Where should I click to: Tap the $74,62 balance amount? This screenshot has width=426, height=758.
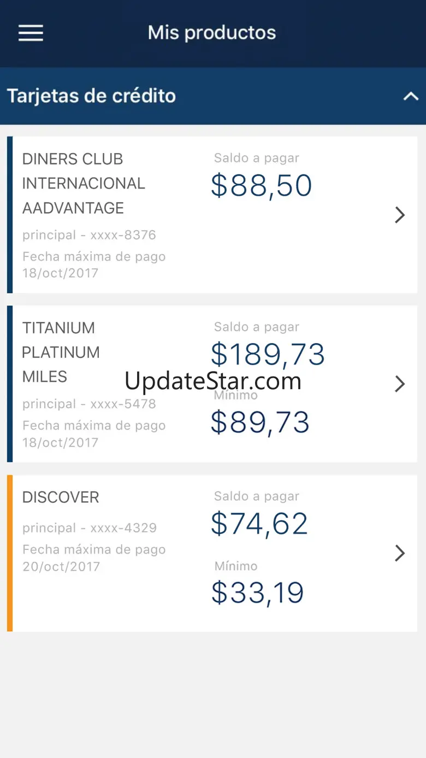point(259,524)
